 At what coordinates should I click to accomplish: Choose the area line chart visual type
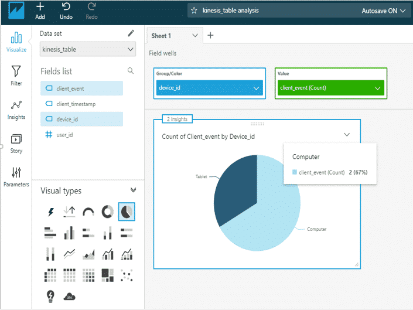pos(88,254)
